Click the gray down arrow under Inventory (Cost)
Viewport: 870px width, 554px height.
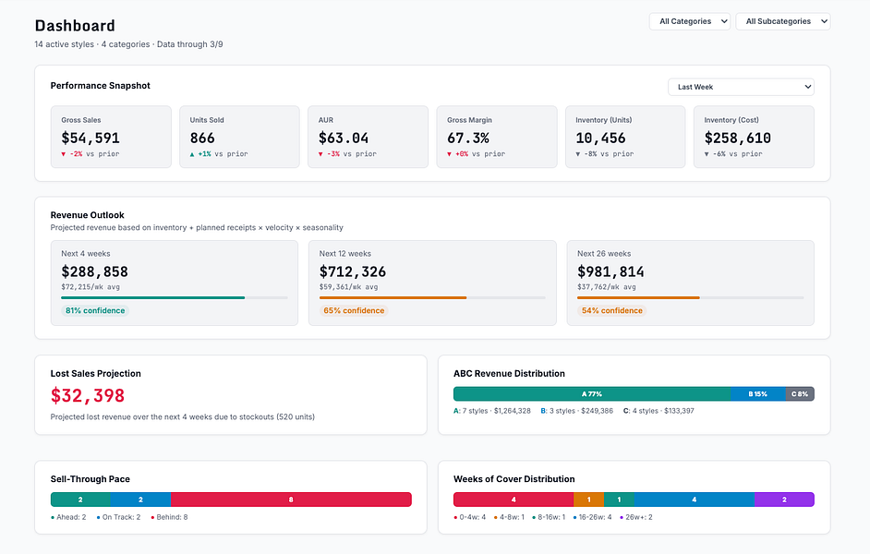707,154
